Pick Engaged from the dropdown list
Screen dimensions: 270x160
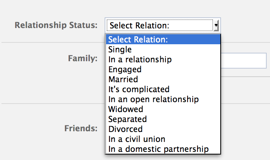[125, 69]
